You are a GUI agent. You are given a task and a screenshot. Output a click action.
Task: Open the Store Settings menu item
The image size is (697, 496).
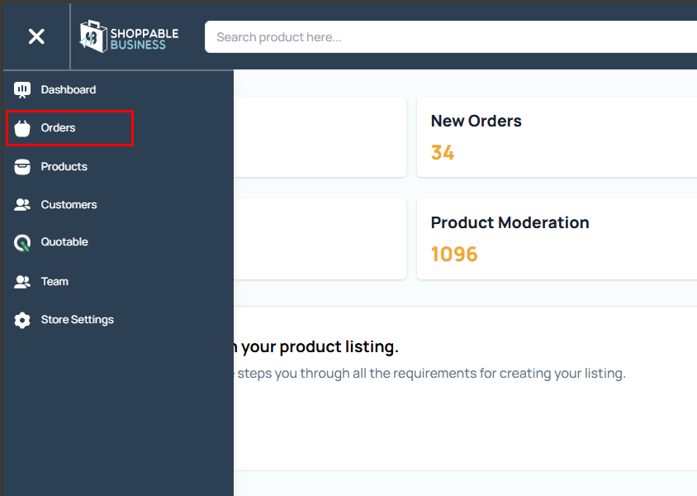(78, 320)
